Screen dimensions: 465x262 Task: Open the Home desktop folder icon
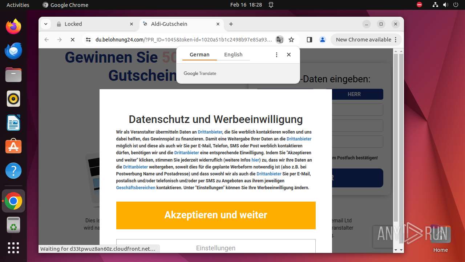pyautogui.click(x=440, y=239)
